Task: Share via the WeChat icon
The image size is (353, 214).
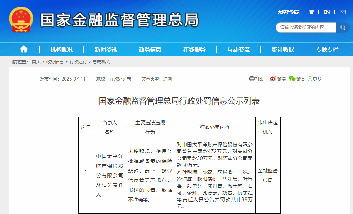Action: (x=292, y=79)
